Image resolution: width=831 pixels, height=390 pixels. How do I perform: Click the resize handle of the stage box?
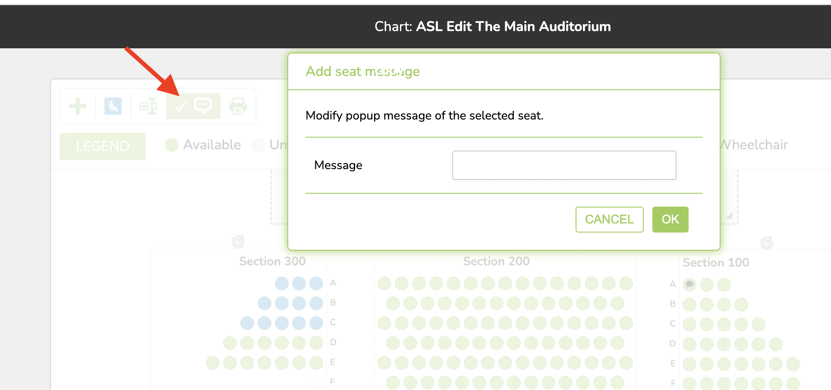pos(730,216)
